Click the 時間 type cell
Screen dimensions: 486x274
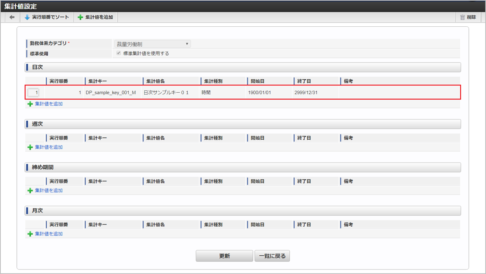pos(206,93)
